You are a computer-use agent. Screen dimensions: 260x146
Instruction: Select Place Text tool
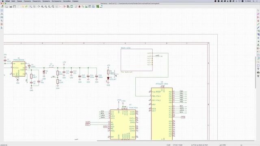(258, 69)
